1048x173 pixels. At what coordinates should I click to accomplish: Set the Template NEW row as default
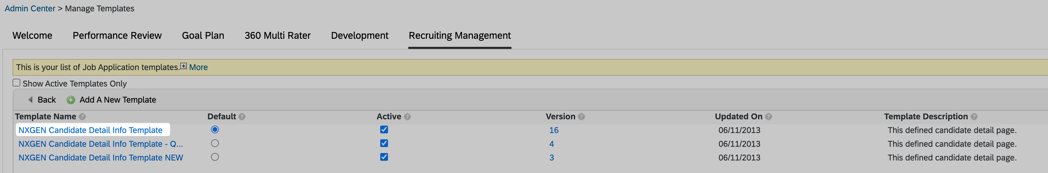(x=215, y=157)
